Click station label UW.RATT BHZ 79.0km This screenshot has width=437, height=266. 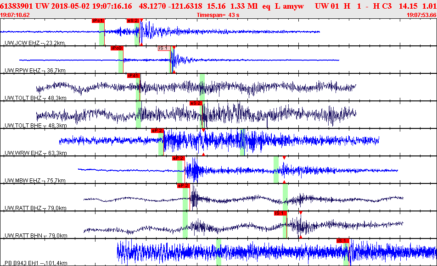click(x=36, y=208)
